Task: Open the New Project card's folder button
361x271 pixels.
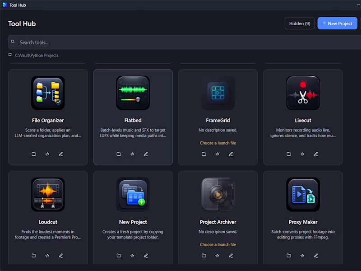Action: [x=119, y=256]
